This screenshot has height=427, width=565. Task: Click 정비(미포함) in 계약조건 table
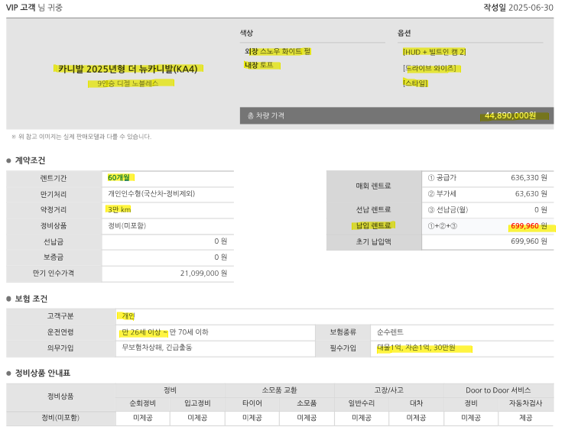coord(127,226)
